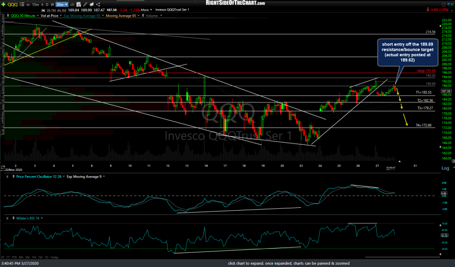Click the favorite star icon
This screenshot has width=455, height=267.
click(x=443, y=4)
